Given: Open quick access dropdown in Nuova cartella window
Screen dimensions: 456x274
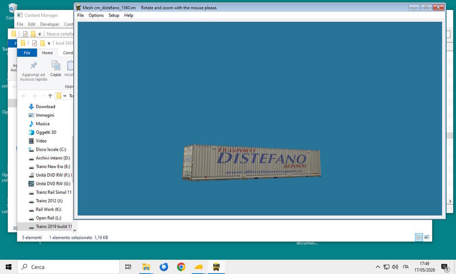Looking at the screenshot, I should pyautogui.click(x=40, y=34).
